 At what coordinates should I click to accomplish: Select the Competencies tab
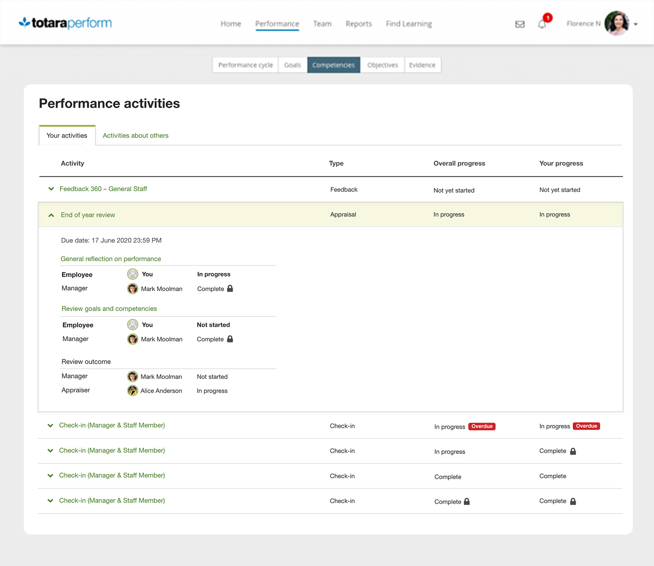pos(333,65)
